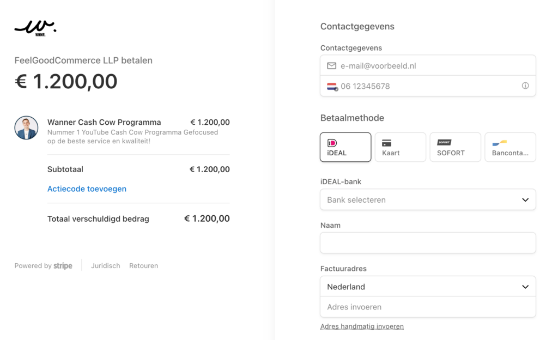The height and width of the screenshot is (340, 558).
Task: Click the iDEAL logo icon
Action: pyautogui.click(x=332, y=143)
